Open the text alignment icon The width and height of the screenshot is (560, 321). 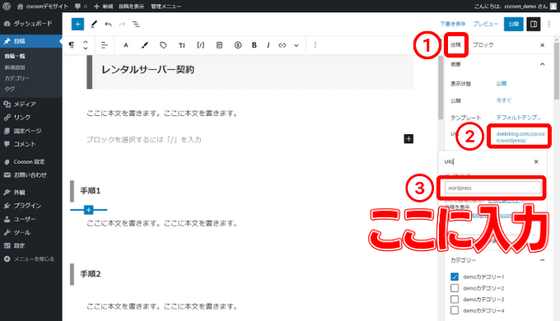tap(105, 45)
